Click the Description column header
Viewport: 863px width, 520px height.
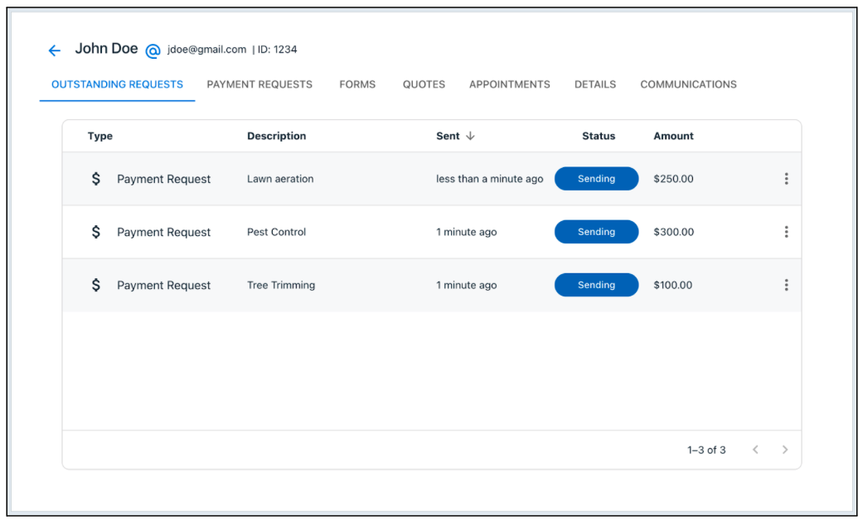[276, 136]
